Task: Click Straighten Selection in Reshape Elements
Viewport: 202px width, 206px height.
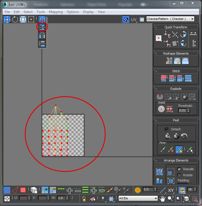Action: pos(169,61)
